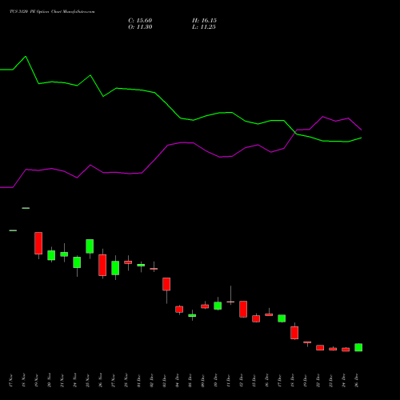Select the small green dash candle above 17 Nov

point(13,230)
